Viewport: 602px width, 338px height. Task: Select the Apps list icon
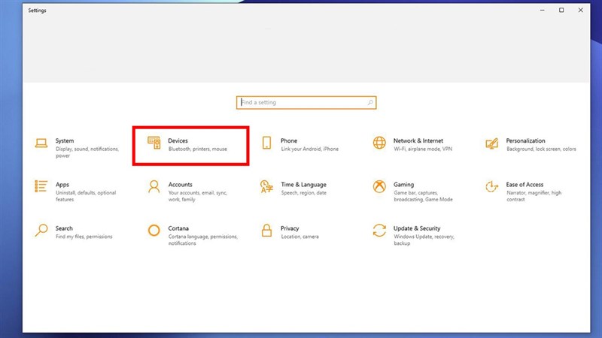click(41, 186)
